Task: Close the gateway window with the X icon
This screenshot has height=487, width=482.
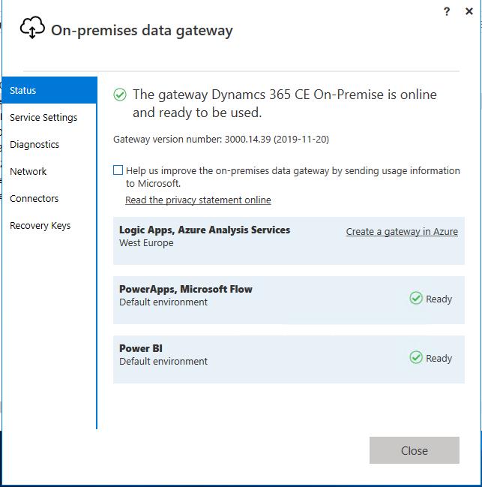Action: pos(469,11)
